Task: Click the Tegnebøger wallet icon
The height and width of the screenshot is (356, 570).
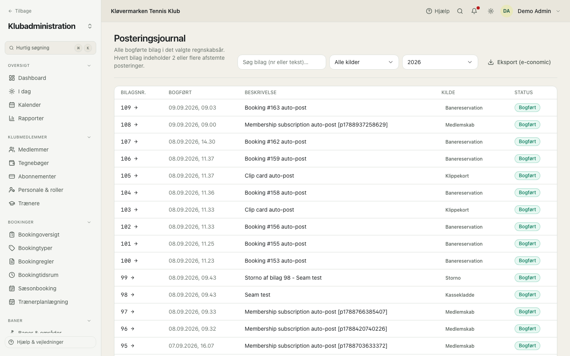Action: [12, 163]
